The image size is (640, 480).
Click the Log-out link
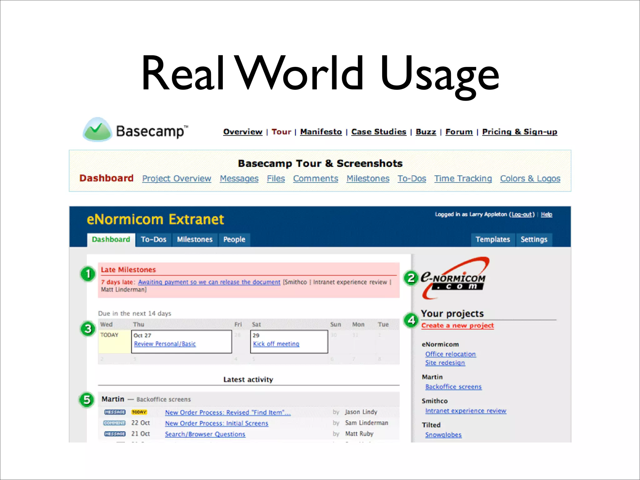click(522, 214)
